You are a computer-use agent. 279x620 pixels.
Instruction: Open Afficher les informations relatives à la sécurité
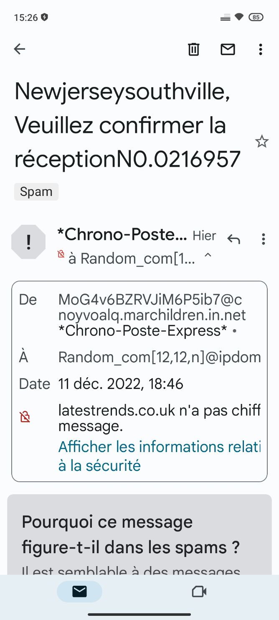click(159, 456)
